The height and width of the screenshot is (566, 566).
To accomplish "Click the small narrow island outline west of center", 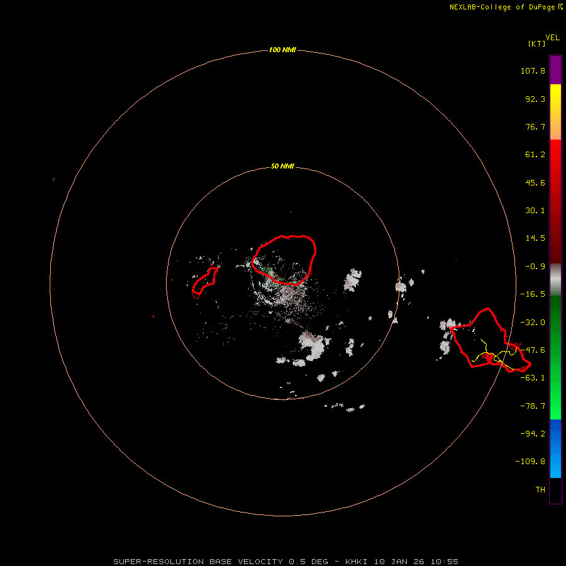I will 205,282.
